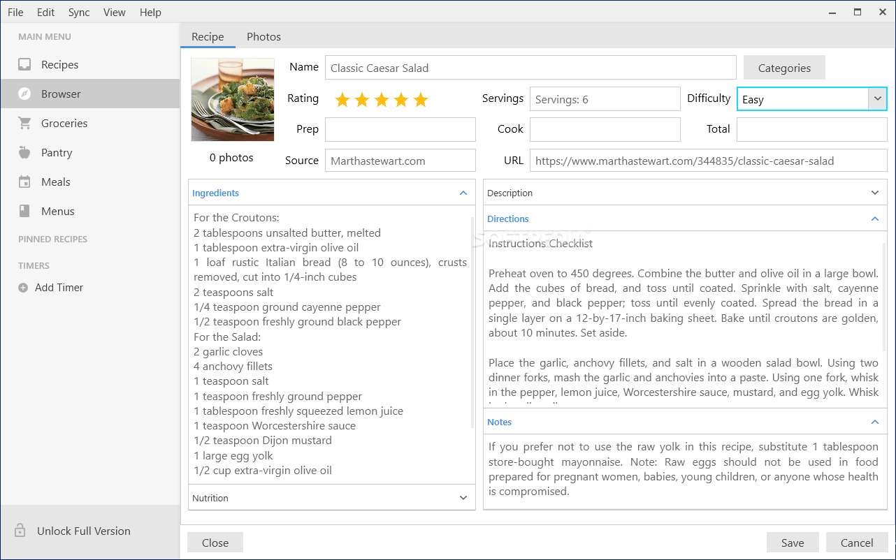Click ingredient line '1/2 teaspoon Dijon mustard'
Image resolution: width=896 pixels, height=560 pixels.
pyautogui.click(x=263, y=441)
